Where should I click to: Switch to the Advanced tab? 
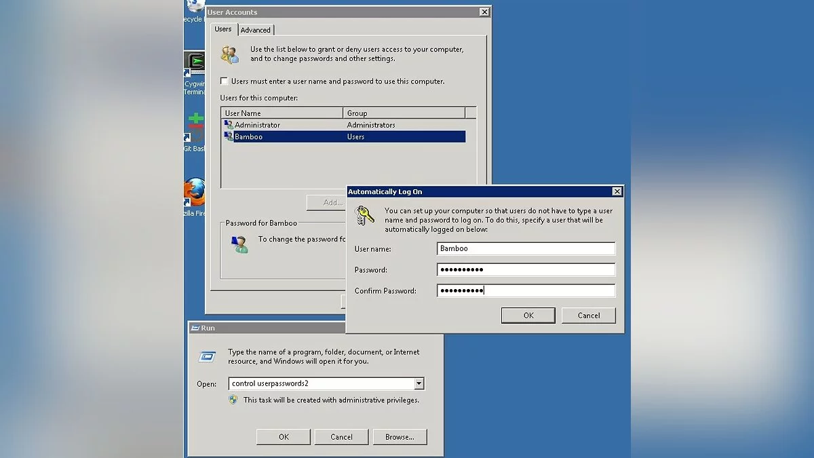click(256, 30)
